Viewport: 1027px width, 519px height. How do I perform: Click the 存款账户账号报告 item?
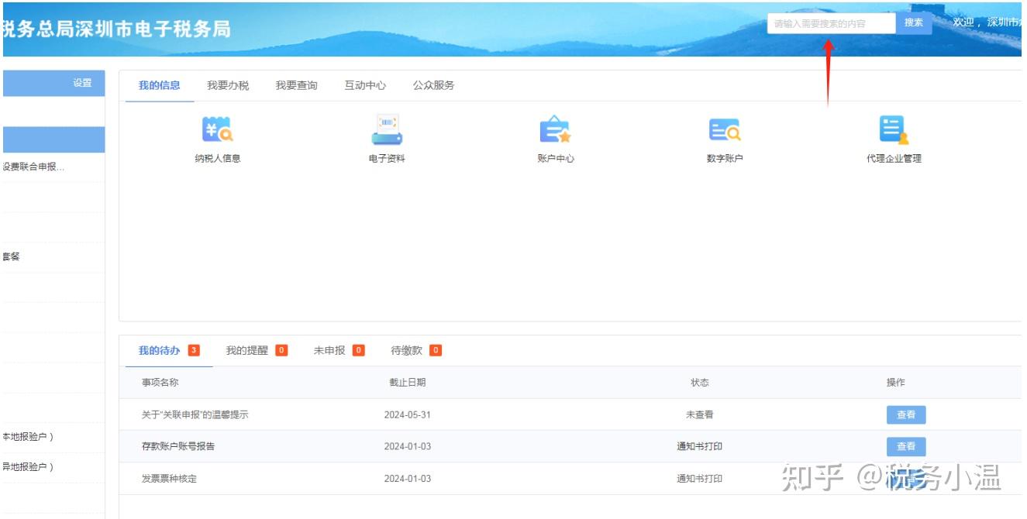(x=178, y=446)
